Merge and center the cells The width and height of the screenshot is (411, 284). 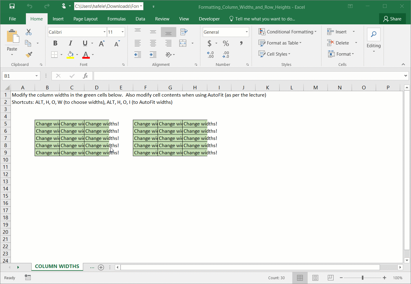(183, 43)
